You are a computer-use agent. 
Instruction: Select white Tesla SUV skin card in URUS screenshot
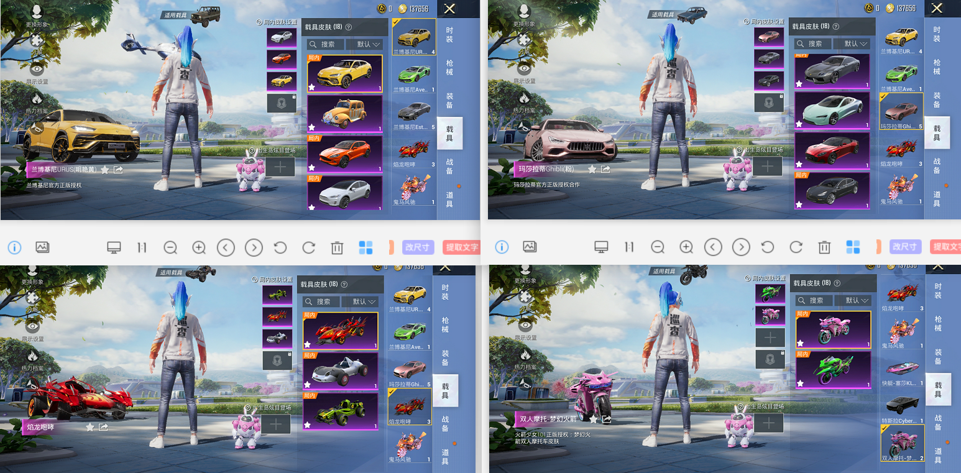coord(345,192)
